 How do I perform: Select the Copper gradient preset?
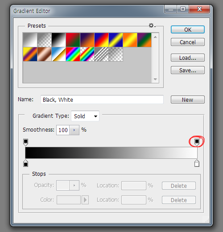tap(44, 54)
